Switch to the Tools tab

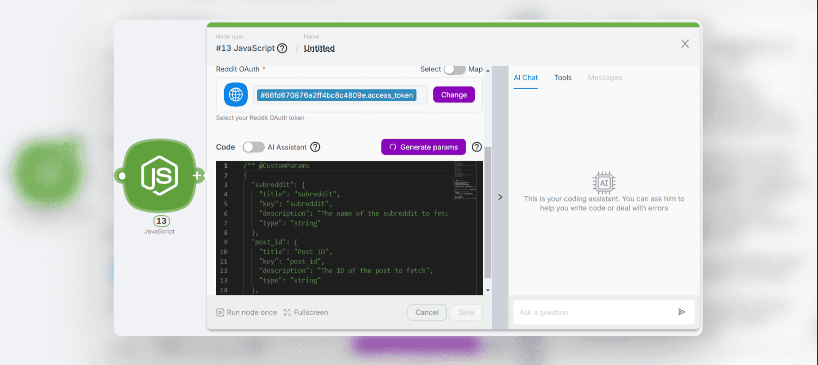click(x=562, y=78)
